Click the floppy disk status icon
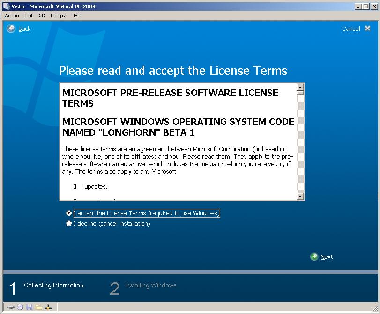Viewport: 380px width, 314px height. click(30, 307)
